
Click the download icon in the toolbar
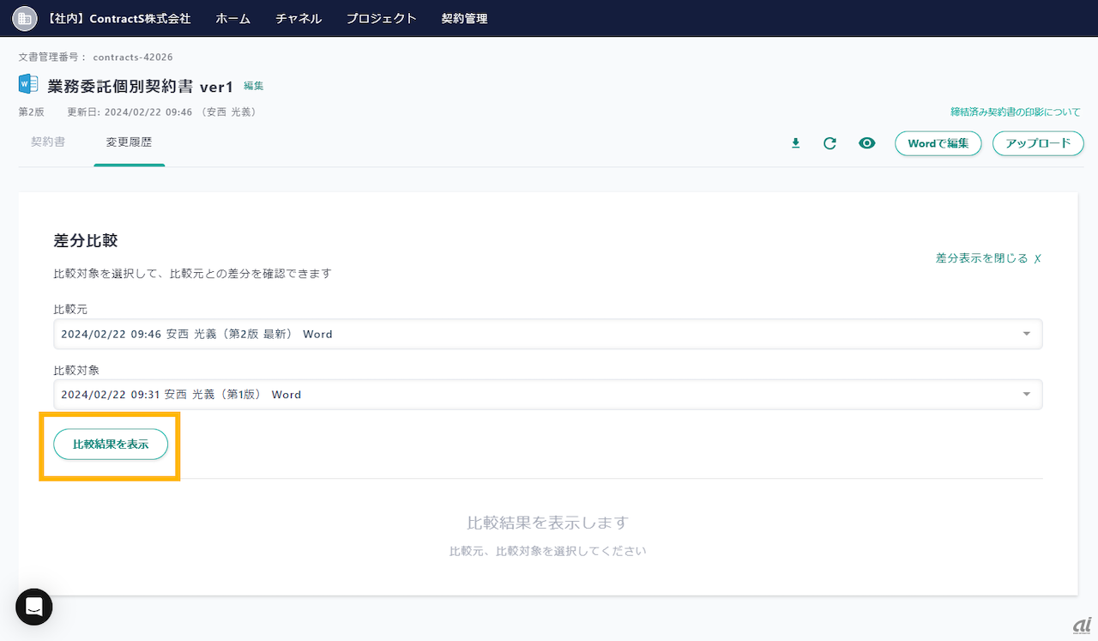coord(795,143)
